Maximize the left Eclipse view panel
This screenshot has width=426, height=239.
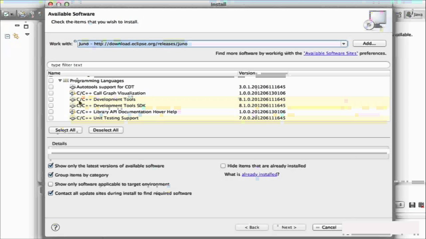[26, 26]
